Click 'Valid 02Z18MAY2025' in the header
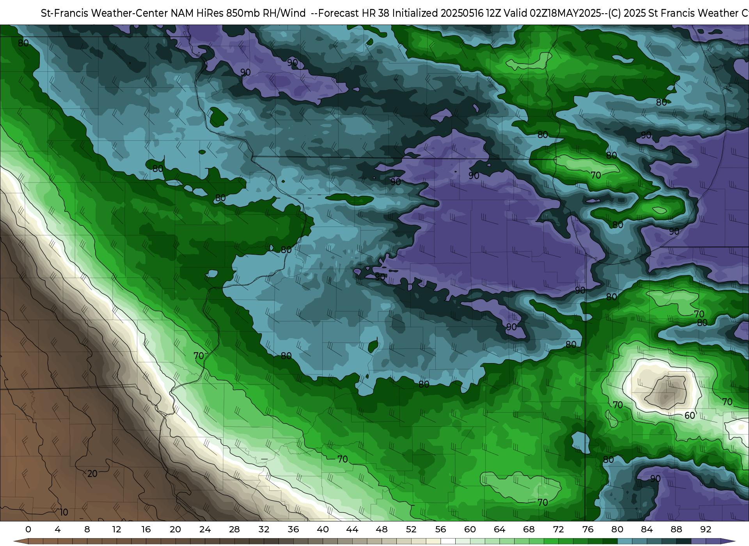 point(552,13)
